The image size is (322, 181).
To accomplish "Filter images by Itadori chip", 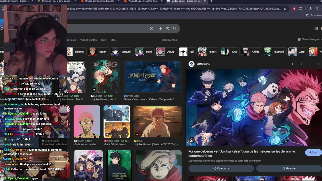I will pyautogui.click(x=99, y=52).
